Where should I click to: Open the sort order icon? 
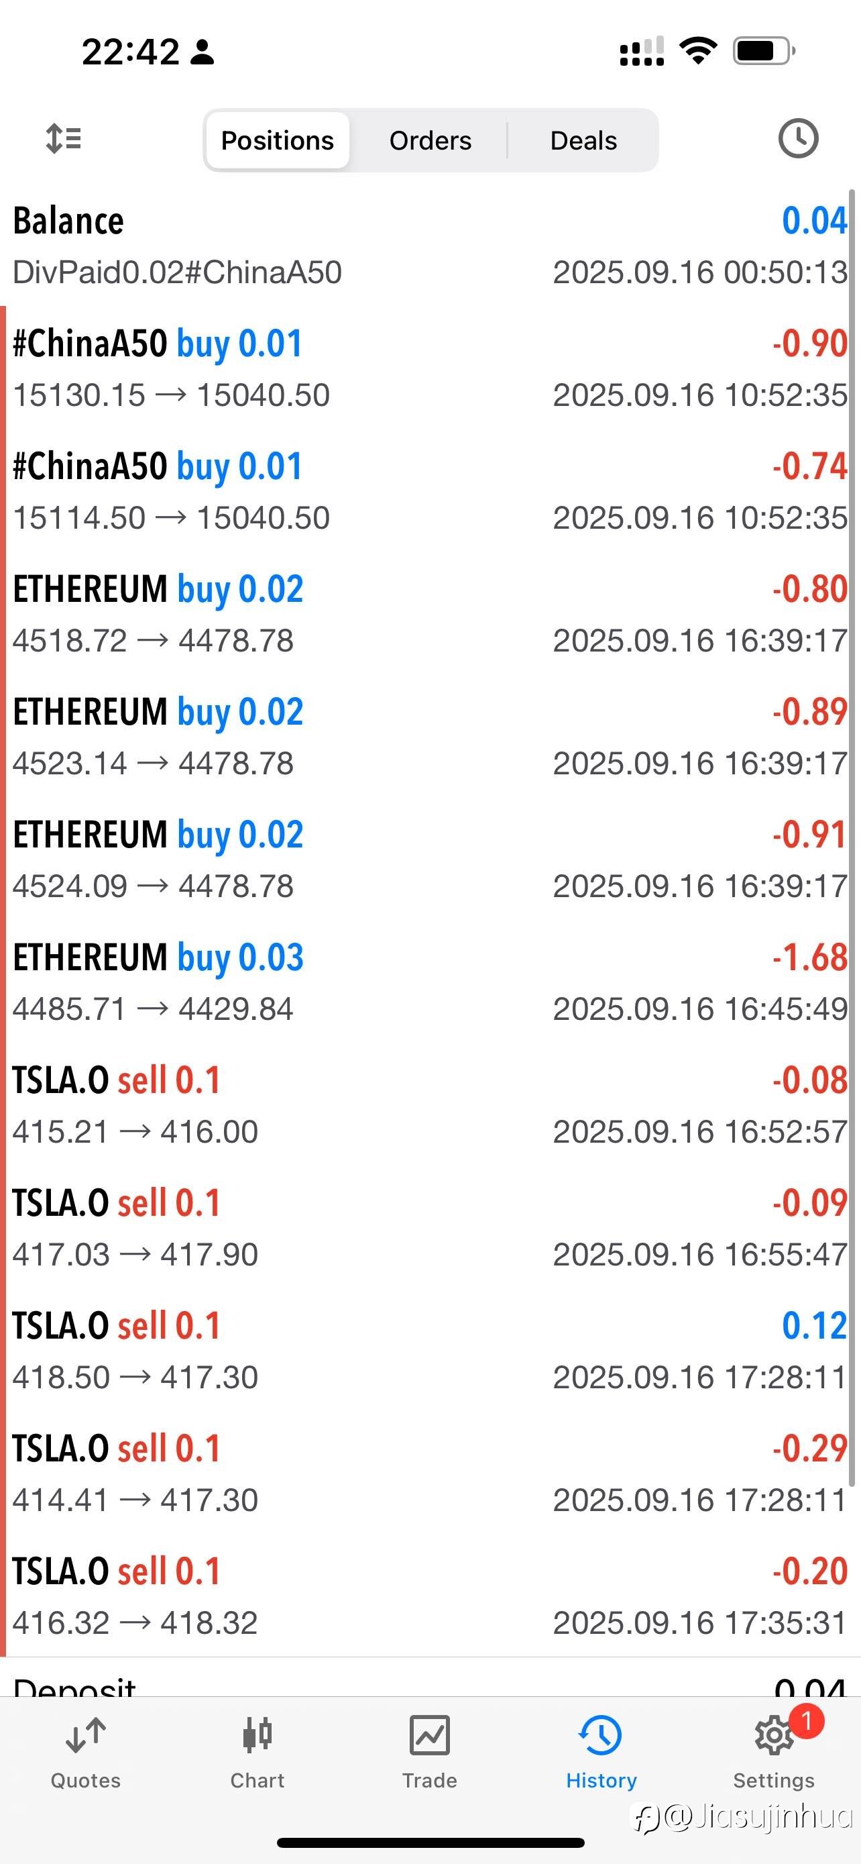[64, 138]
